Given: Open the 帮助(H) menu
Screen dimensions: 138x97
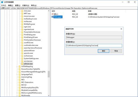Looking at the screenshot, I should point(34,5).
